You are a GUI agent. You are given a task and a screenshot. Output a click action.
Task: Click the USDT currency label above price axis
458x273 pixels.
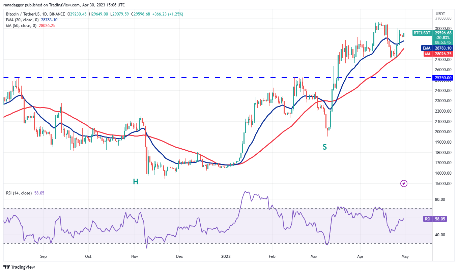pyautogui.click(x=440, y=14)
